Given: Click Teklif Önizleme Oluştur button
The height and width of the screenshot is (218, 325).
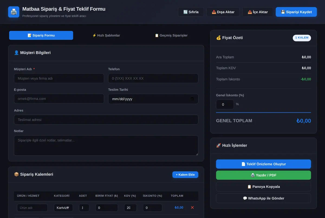Looking at the screenshot, I should click(x=264, y=164).
